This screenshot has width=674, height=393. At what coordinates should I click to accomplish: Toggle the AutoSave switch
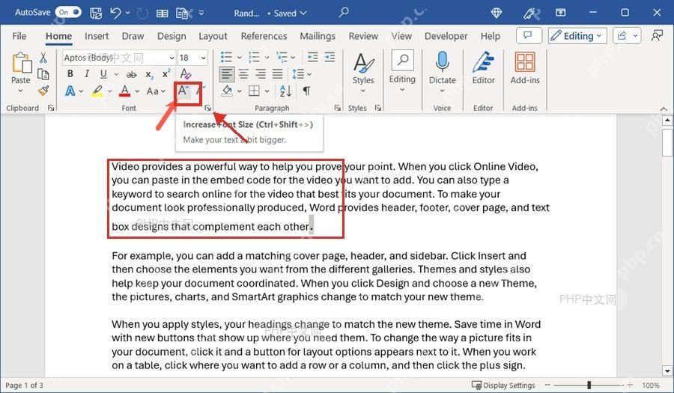[68, 12]
